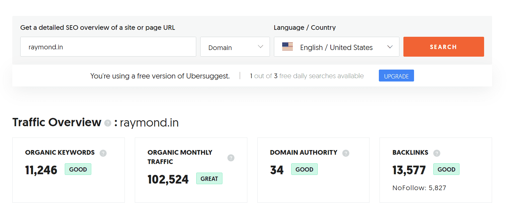The image size is (508, 213).
Task: Click the 11,246 organic keywords value
Action: (41, 170)
